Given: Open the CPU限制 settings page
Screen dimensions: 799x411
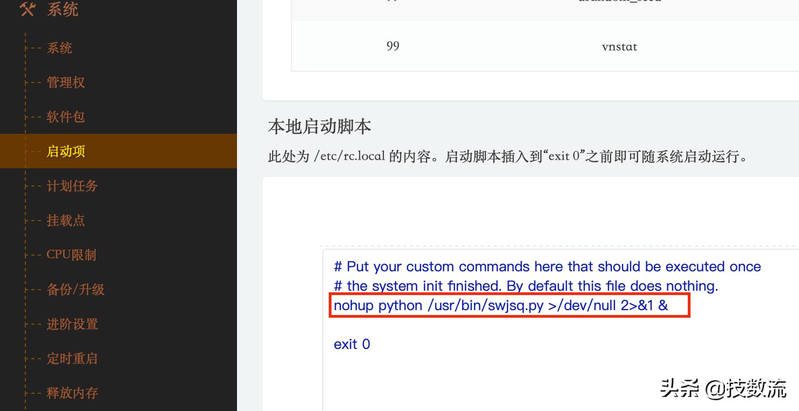Looking at the screenshot, I should coord(71,255).
